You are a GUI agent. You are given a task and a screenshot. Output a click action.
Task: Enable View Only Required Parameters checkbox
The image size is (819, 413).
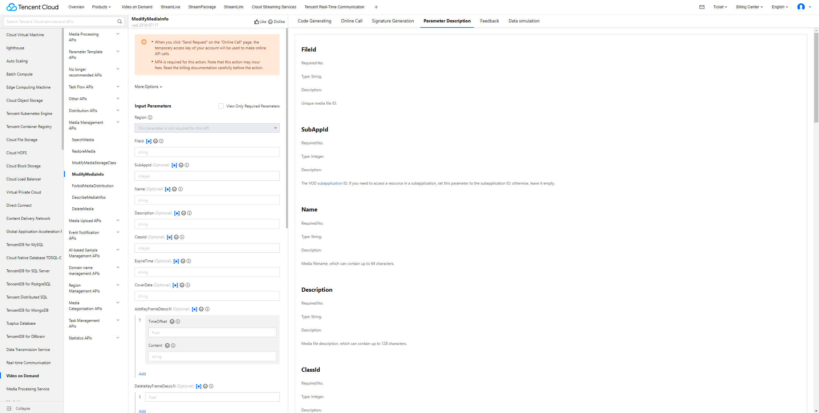[221, 106]
